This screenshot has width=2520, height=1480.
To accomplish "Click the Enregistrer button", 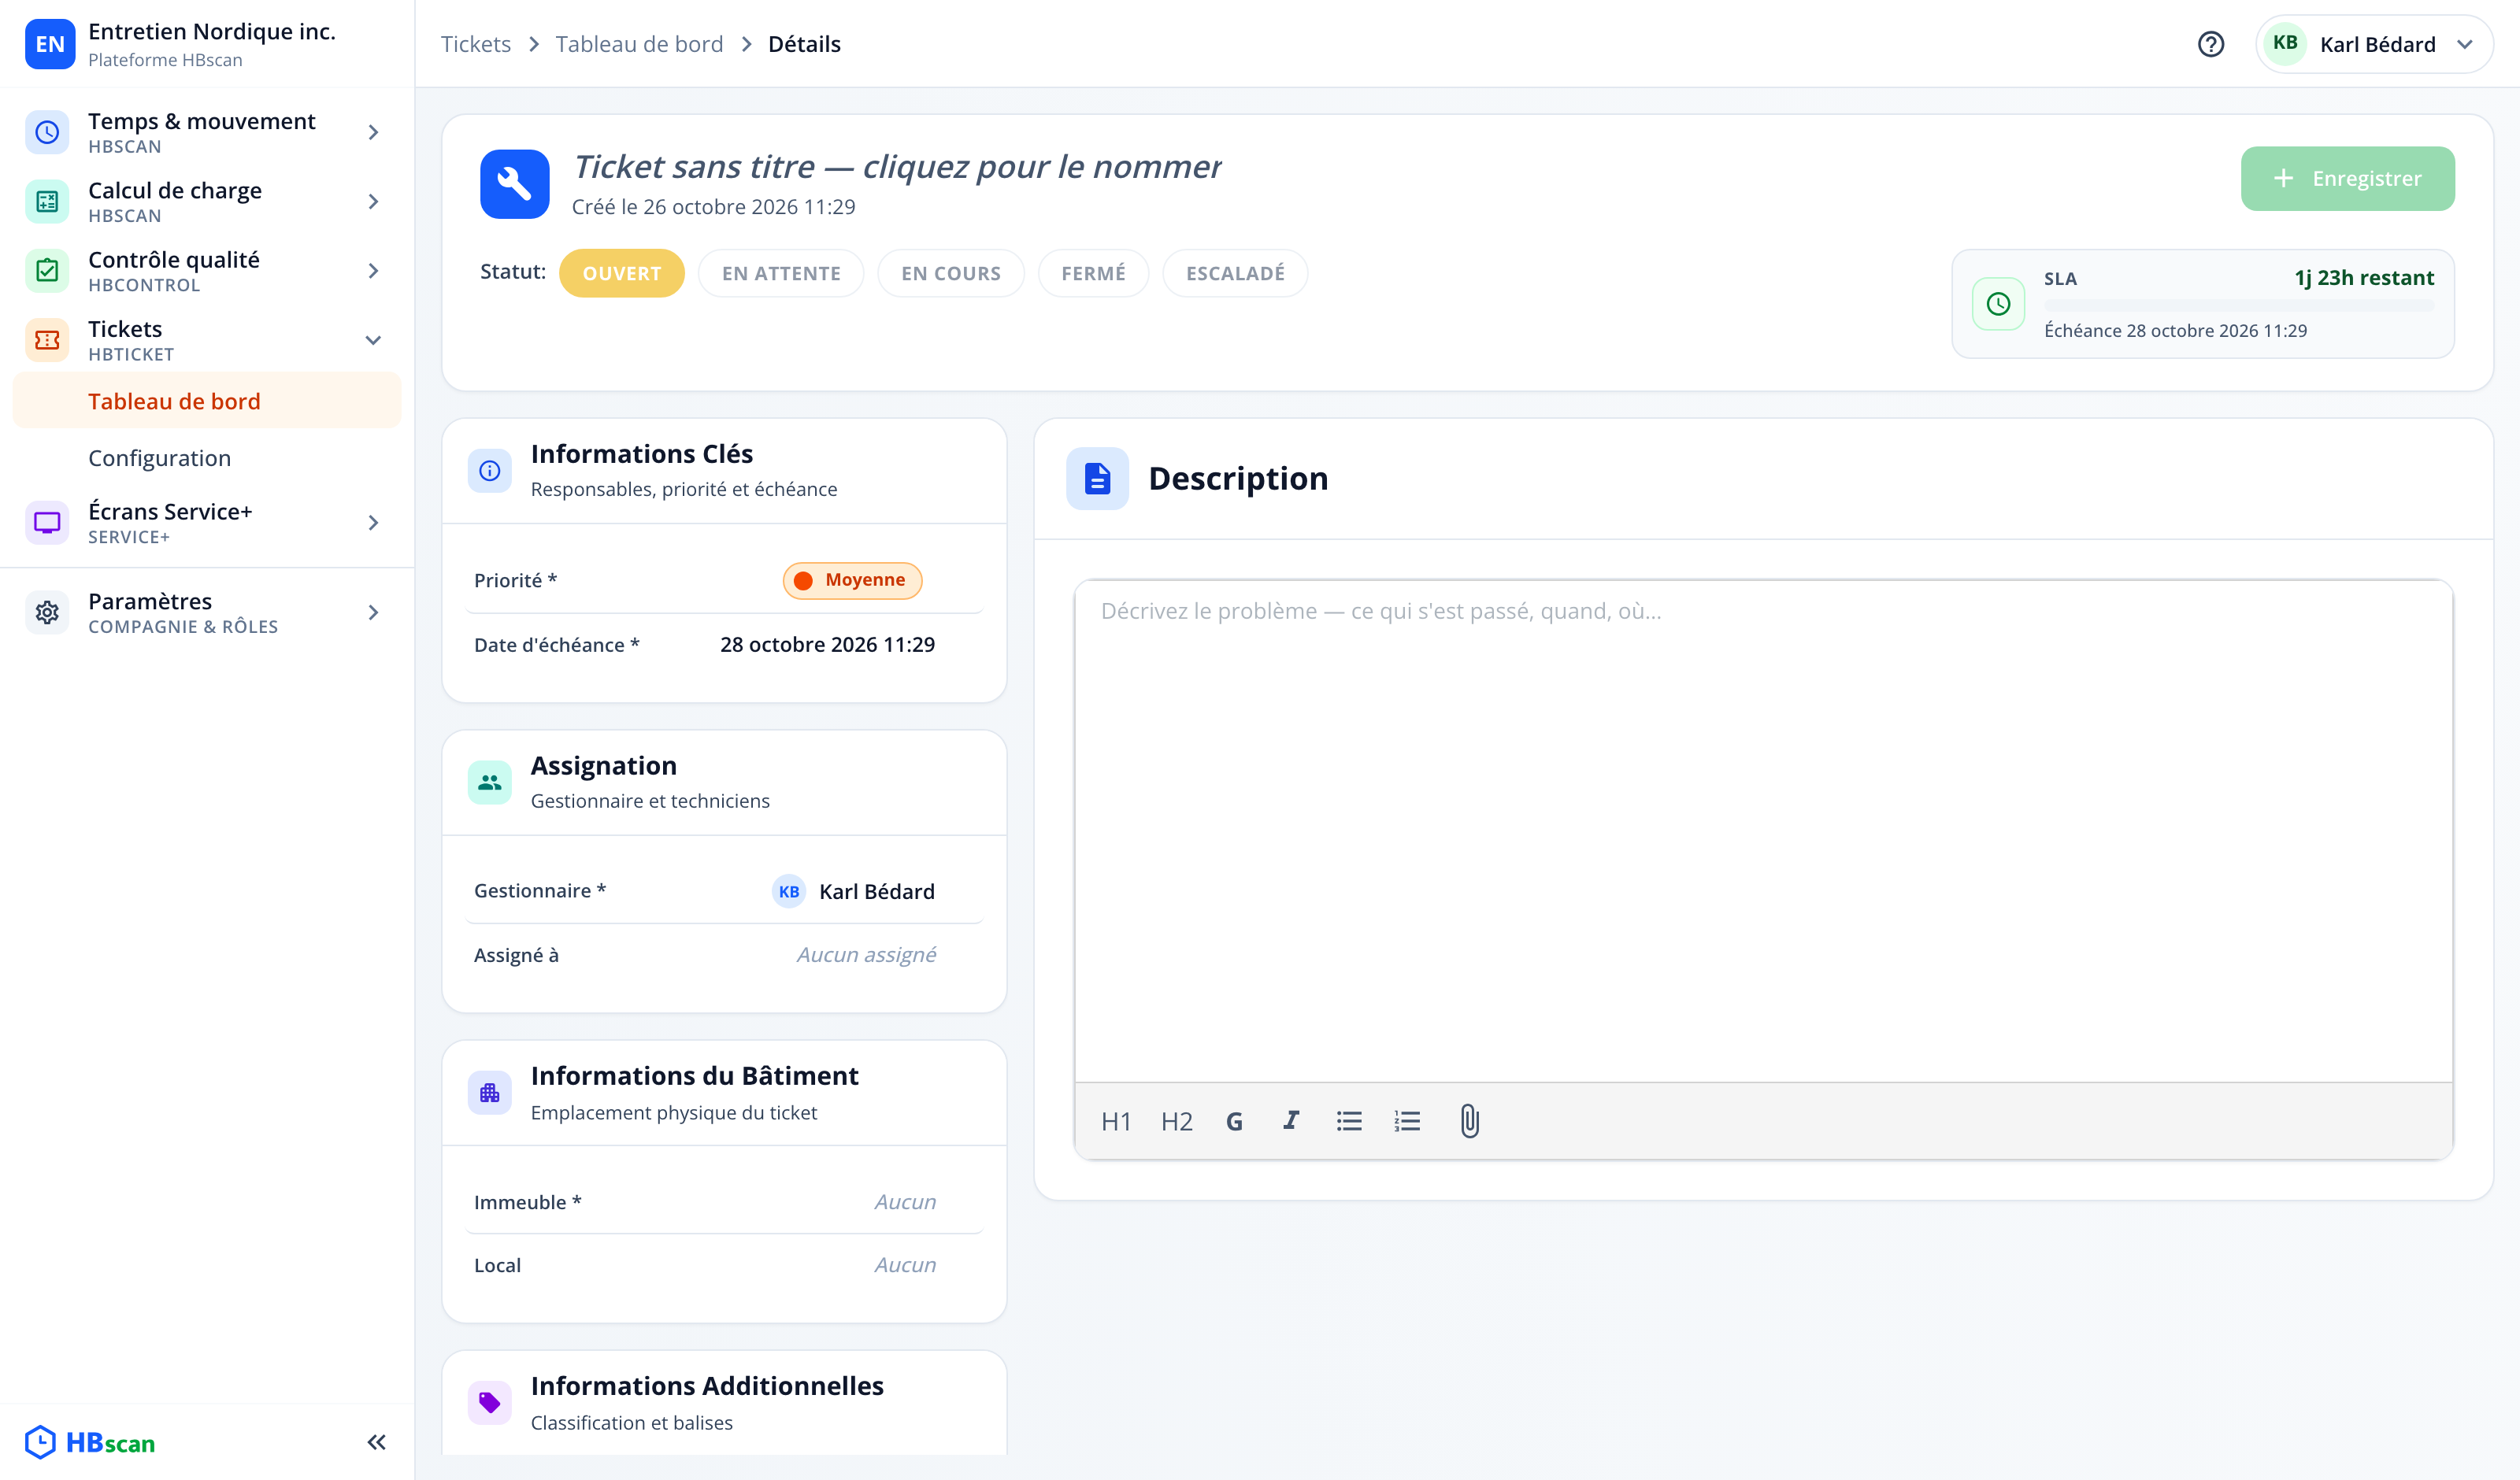I will point(2347,179).
